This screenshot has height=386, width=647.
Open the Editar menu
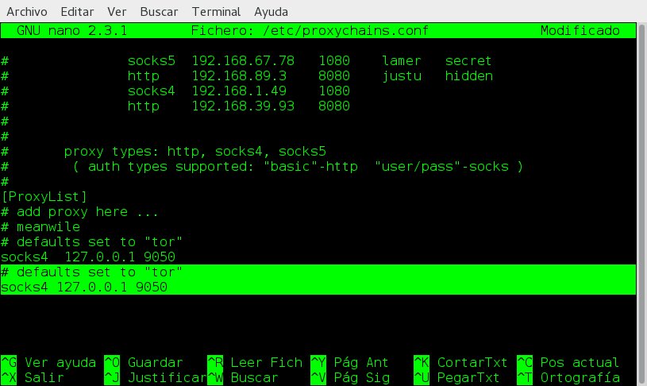click(77, 12)
